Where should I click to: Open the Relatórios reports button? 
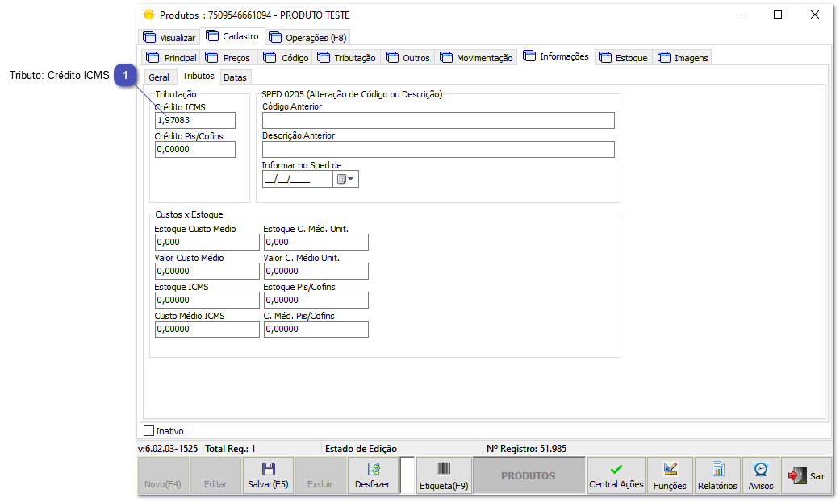(717, 475)
